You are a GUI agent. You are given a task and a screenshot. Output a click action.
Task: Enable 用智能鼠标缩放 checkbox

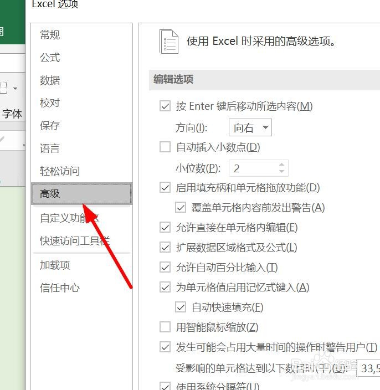click(165, 327)
